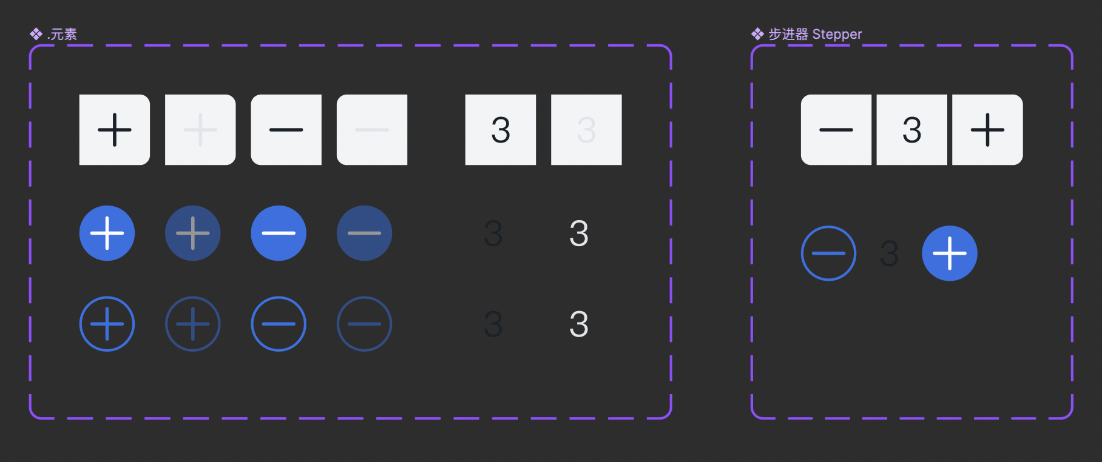Click the solid blue circular plus button in elements frame

point(107,233)
